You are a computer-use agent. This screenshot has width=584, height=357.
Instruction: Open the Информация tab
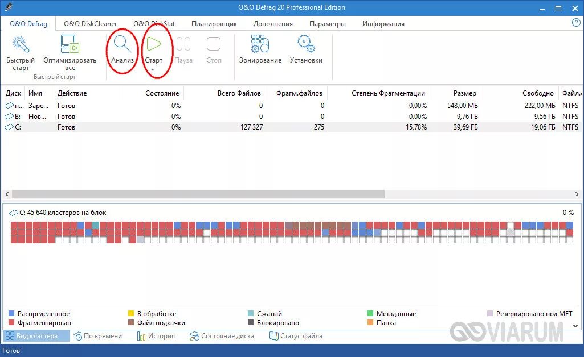pyautogui.click(x=383, y=24)
